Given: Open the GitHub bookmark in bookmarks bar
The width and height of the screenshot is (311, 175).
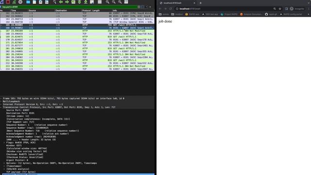Looking at the screenshot, I should [x=271, y=14].
